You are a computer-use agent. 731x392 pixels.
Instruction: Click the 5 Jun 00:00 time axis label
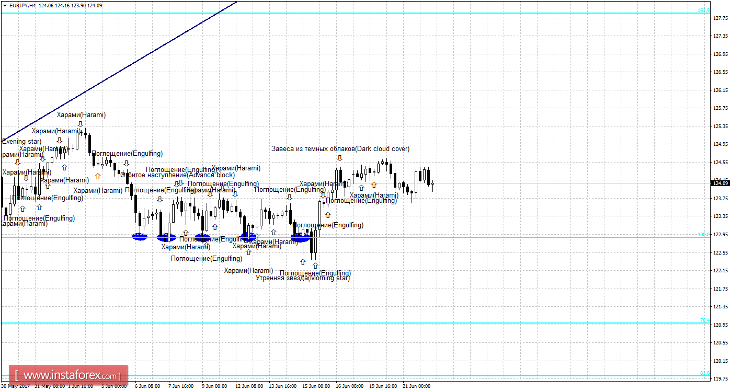point(114,386)
